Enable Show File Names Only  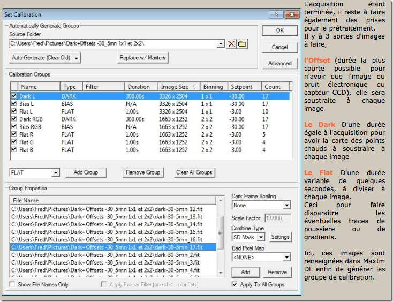pyautogui.click(x=12, y=284)
